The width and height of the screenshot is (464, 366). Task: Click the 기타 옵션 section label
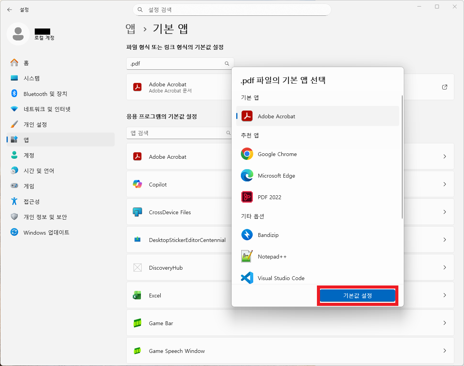[252, 216]
